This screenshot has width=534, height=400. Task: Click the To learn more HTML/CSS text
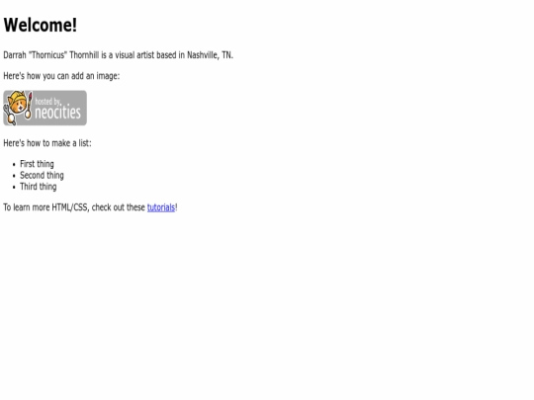pos(45,207)
